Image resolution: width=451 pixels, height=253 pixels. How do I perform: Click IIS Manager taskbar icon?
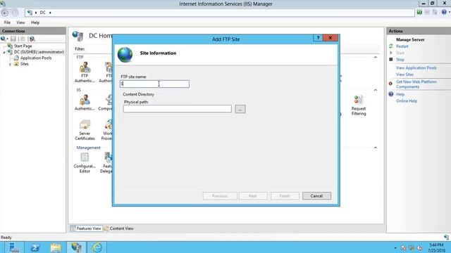point(76,247)
